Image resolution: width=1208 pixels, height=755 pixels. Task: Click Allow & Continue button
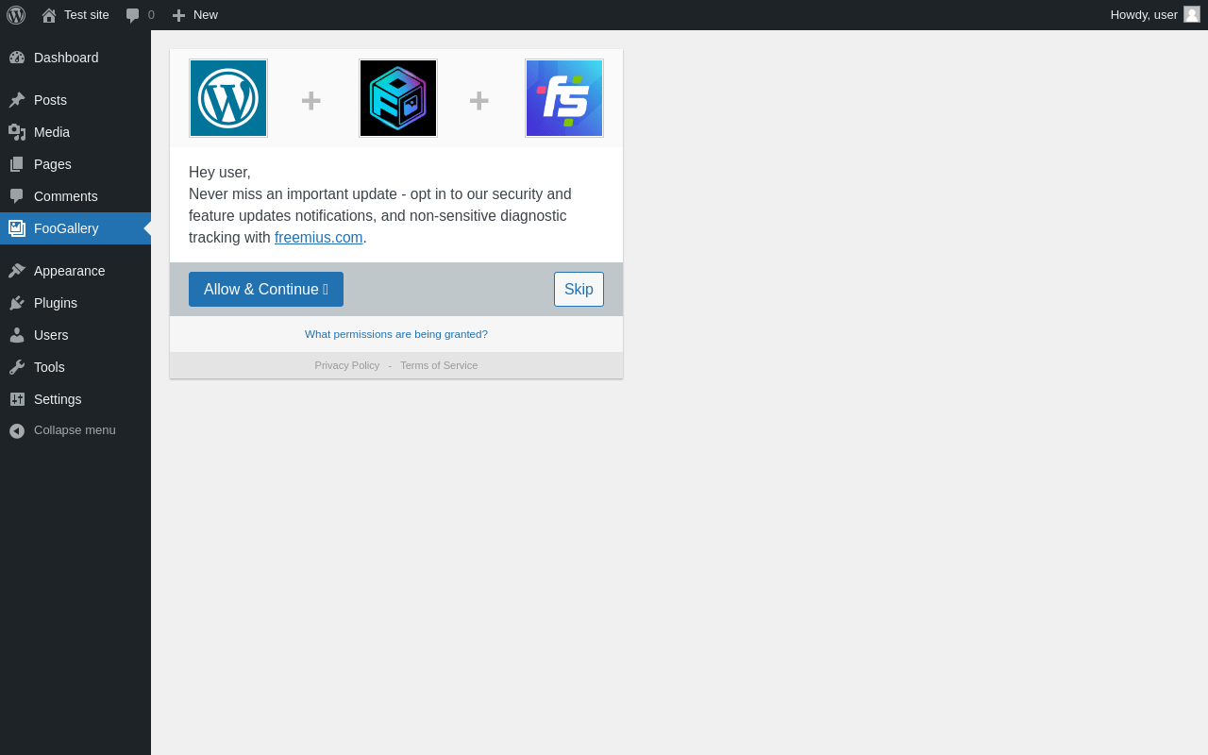(266, 289)
